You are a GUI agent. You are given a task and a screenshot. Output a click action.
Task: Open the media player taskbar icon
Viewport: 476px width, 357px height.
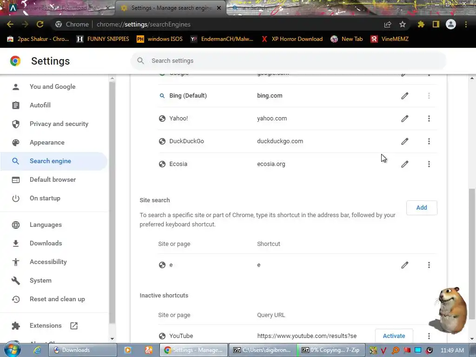point(128,350)
